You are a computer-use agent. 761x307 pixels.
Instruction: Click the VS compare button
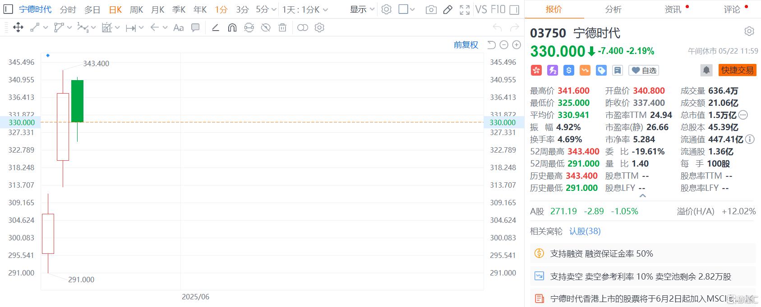tap(481, 9)
